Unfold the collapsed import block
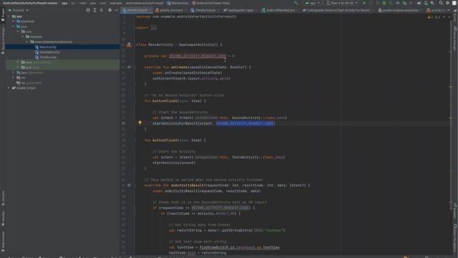Image resolution: width=458 pixels, height=258 pixels. (154, 27)
